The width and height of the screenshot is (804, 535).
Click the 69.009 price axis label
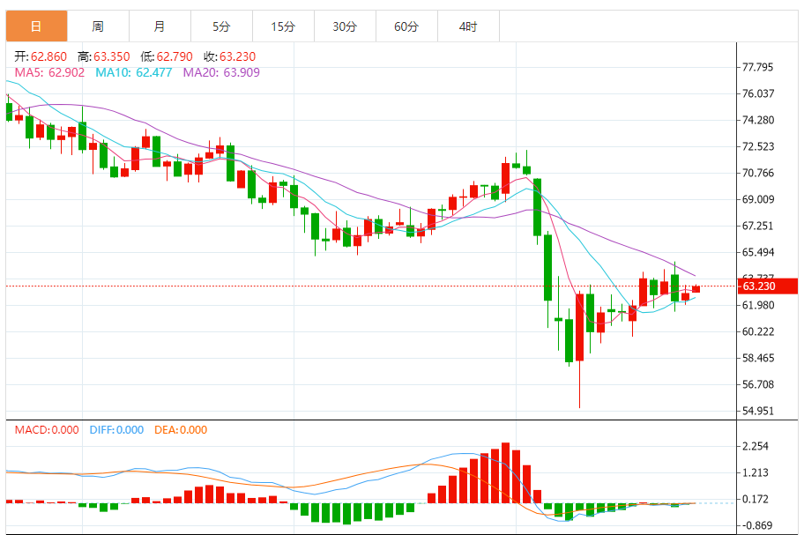758,199
